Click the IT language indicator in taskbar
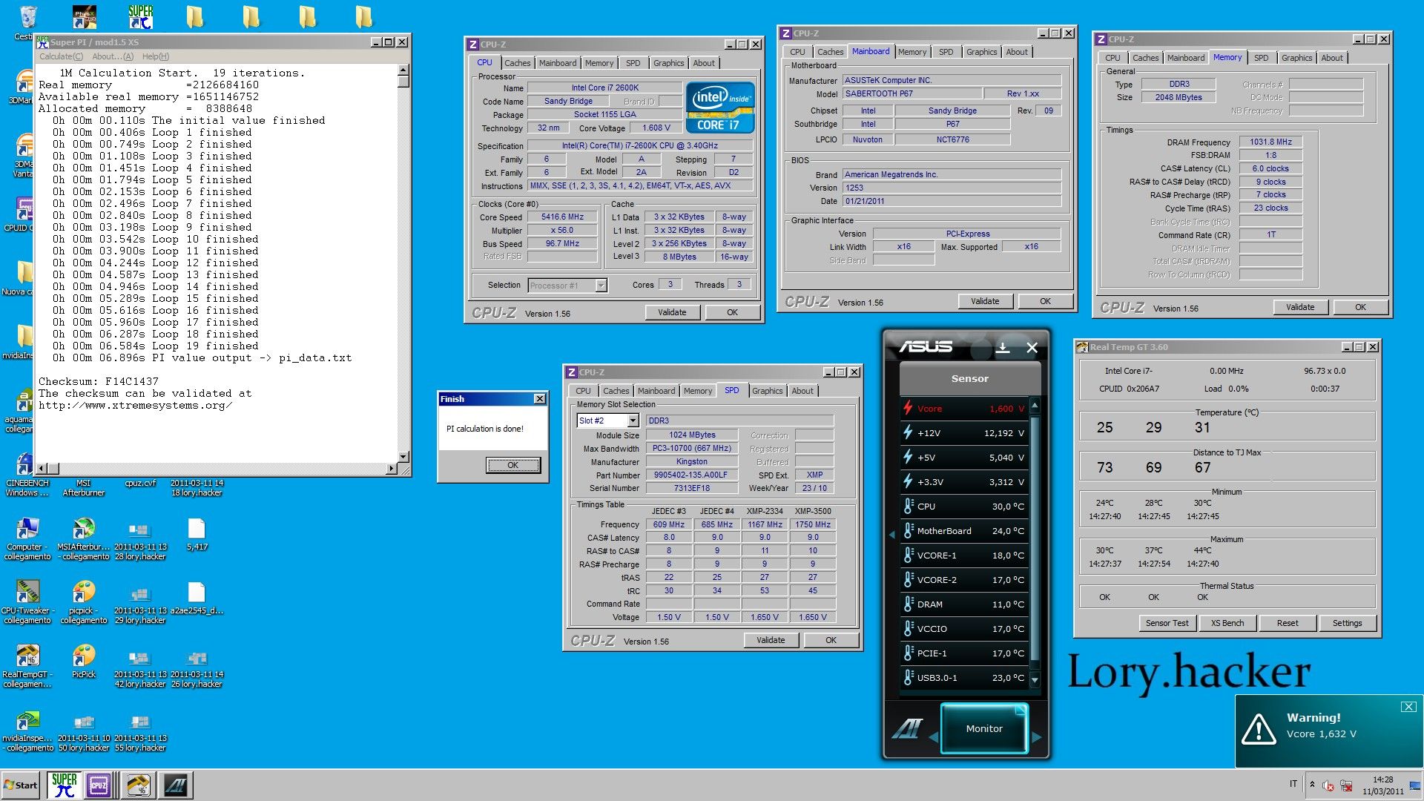Viewport: 1424px width, 801px height. click(x=1293, y=784)
